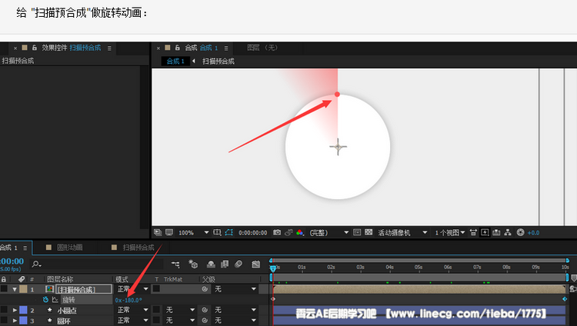Click the 模式 column header
The height and width of the screenshot is (326, 577).
pyautogui.click(x=122, y=279)
